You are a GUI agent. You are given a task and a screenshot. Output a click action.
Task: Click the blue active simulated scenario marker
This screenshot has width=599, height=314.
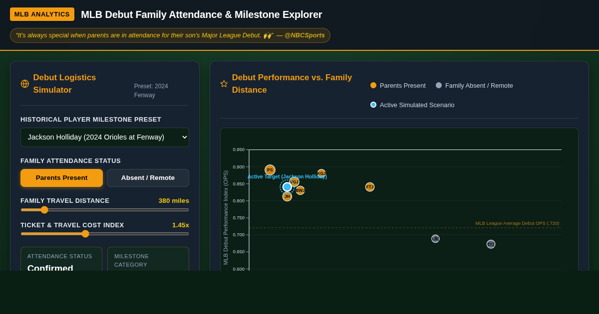(x=287, y=187)
